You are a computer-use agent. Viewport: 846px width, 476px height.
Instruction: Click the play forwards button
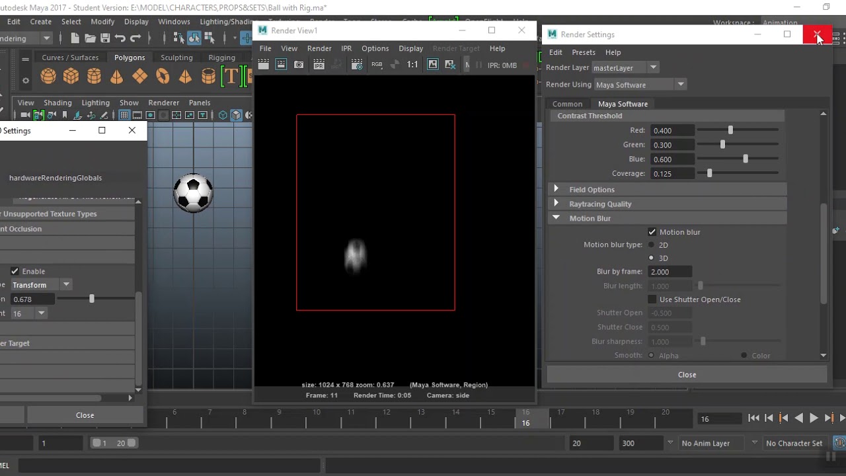(x=814, y=418)
